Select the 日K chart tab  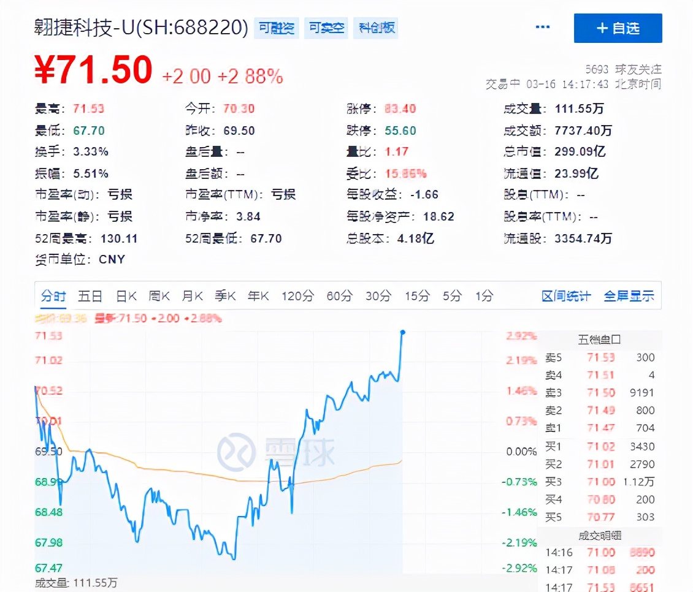126,296
